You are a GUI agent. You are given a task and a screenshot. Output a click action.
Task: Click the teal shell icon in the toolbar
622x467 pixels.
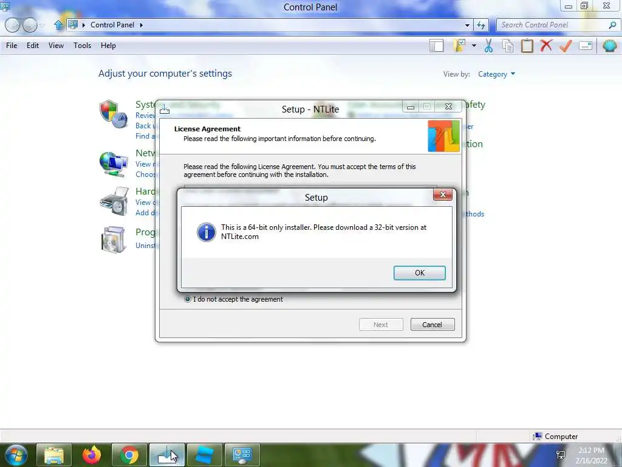[609, 46]
